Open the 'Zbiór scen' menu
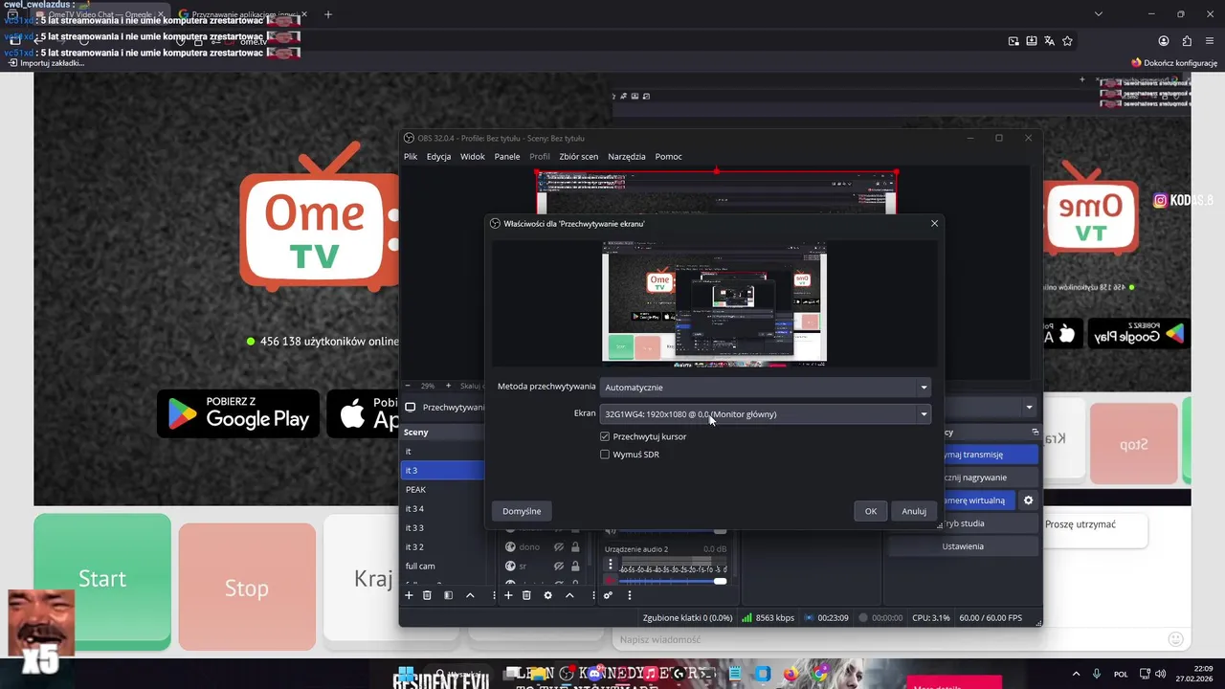1225x689 pixels. (579, 156)
